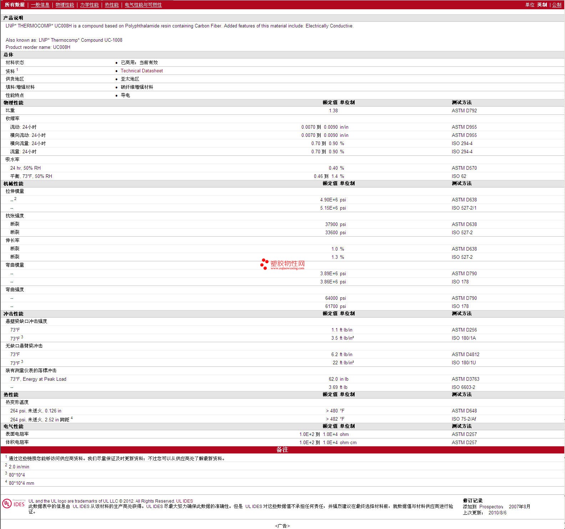The image size is (565, 529).
Task: Click the ASTM D570 method cell
Action: click(x=464, y=168)
